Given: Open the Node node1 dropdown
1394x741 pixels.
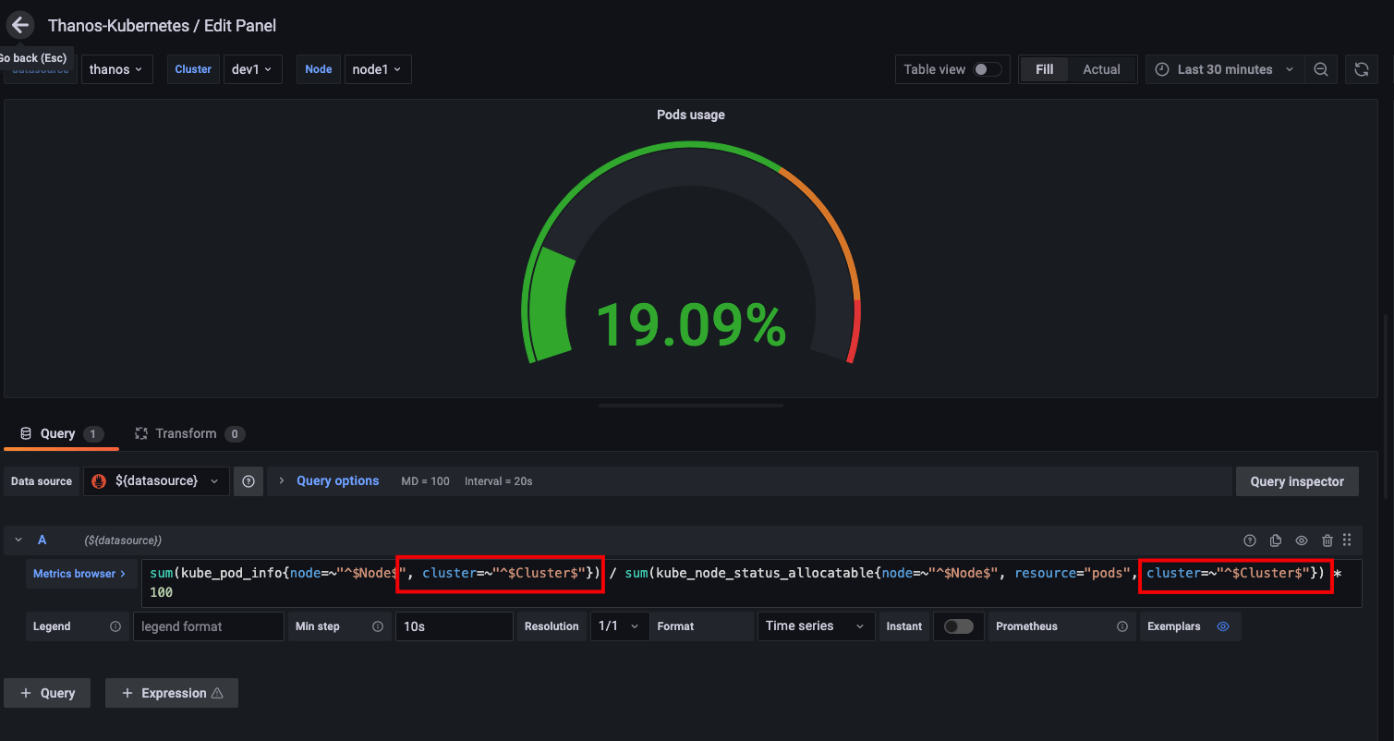Looking at the screenshot, I should 378,69.
